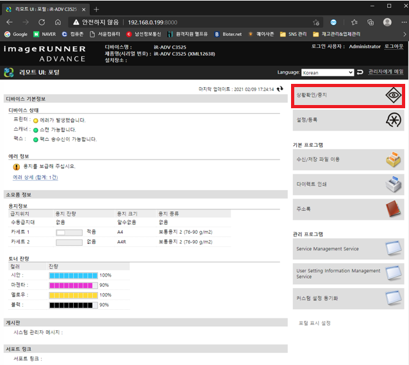Open the Language Korean dropdown
This screenshot has height=365, width=409.
328,72
